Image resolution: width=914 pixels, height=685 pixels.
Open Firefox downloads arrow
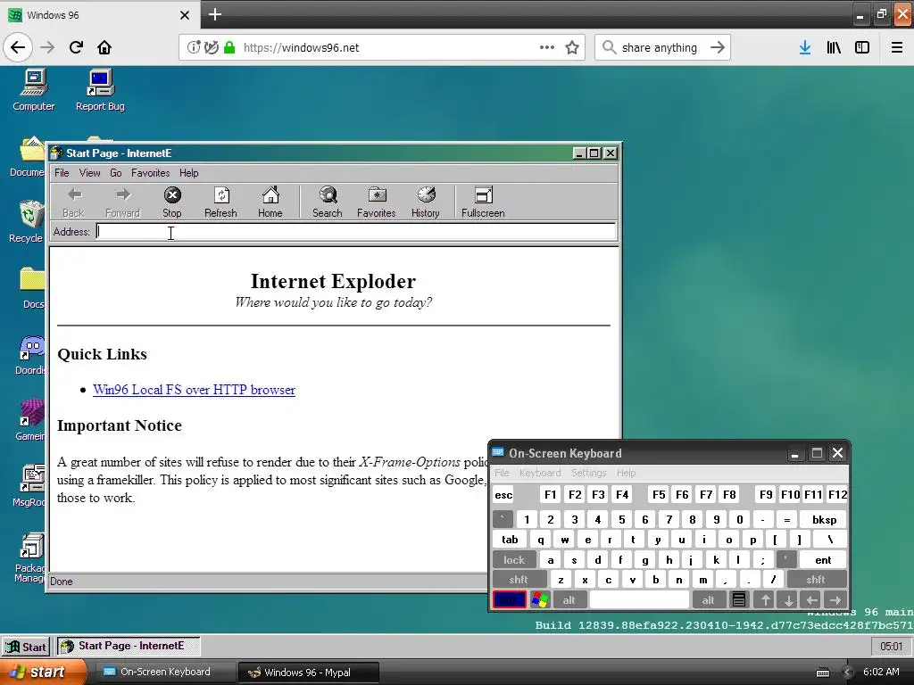(805, 47)
